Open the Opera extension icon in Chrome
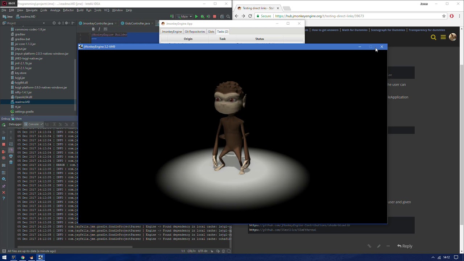464x261 pixels. (452, 16)
